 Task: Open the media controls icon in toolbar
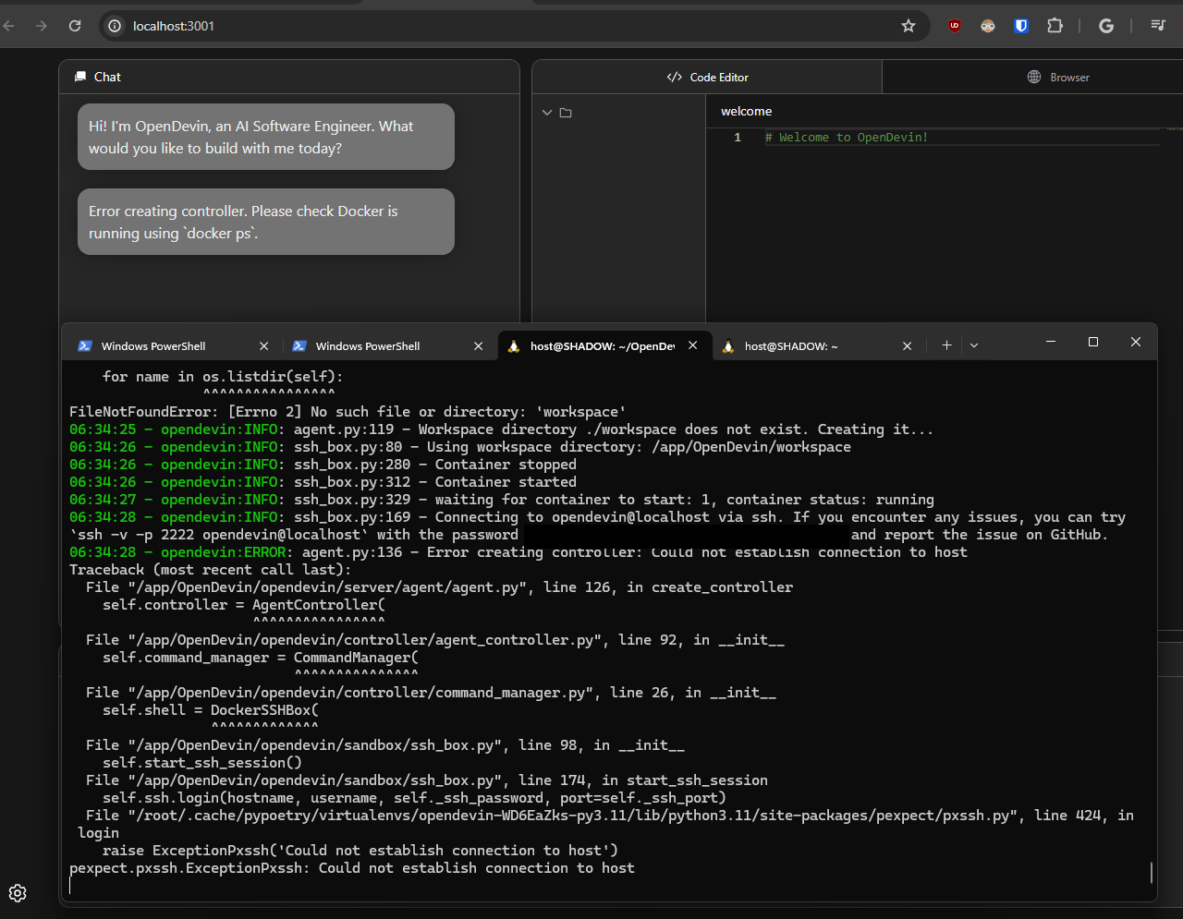(x=1158, y=26)
